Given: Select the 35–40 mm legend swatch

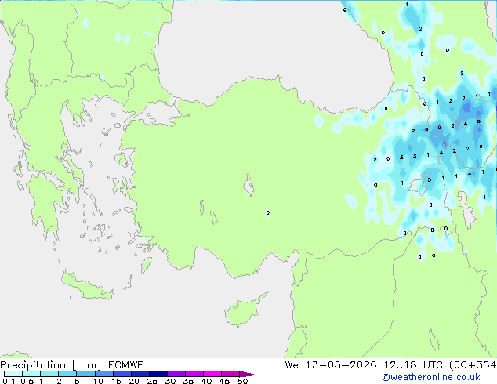Looking at the screenshot, I should click(x=194, y=374).
